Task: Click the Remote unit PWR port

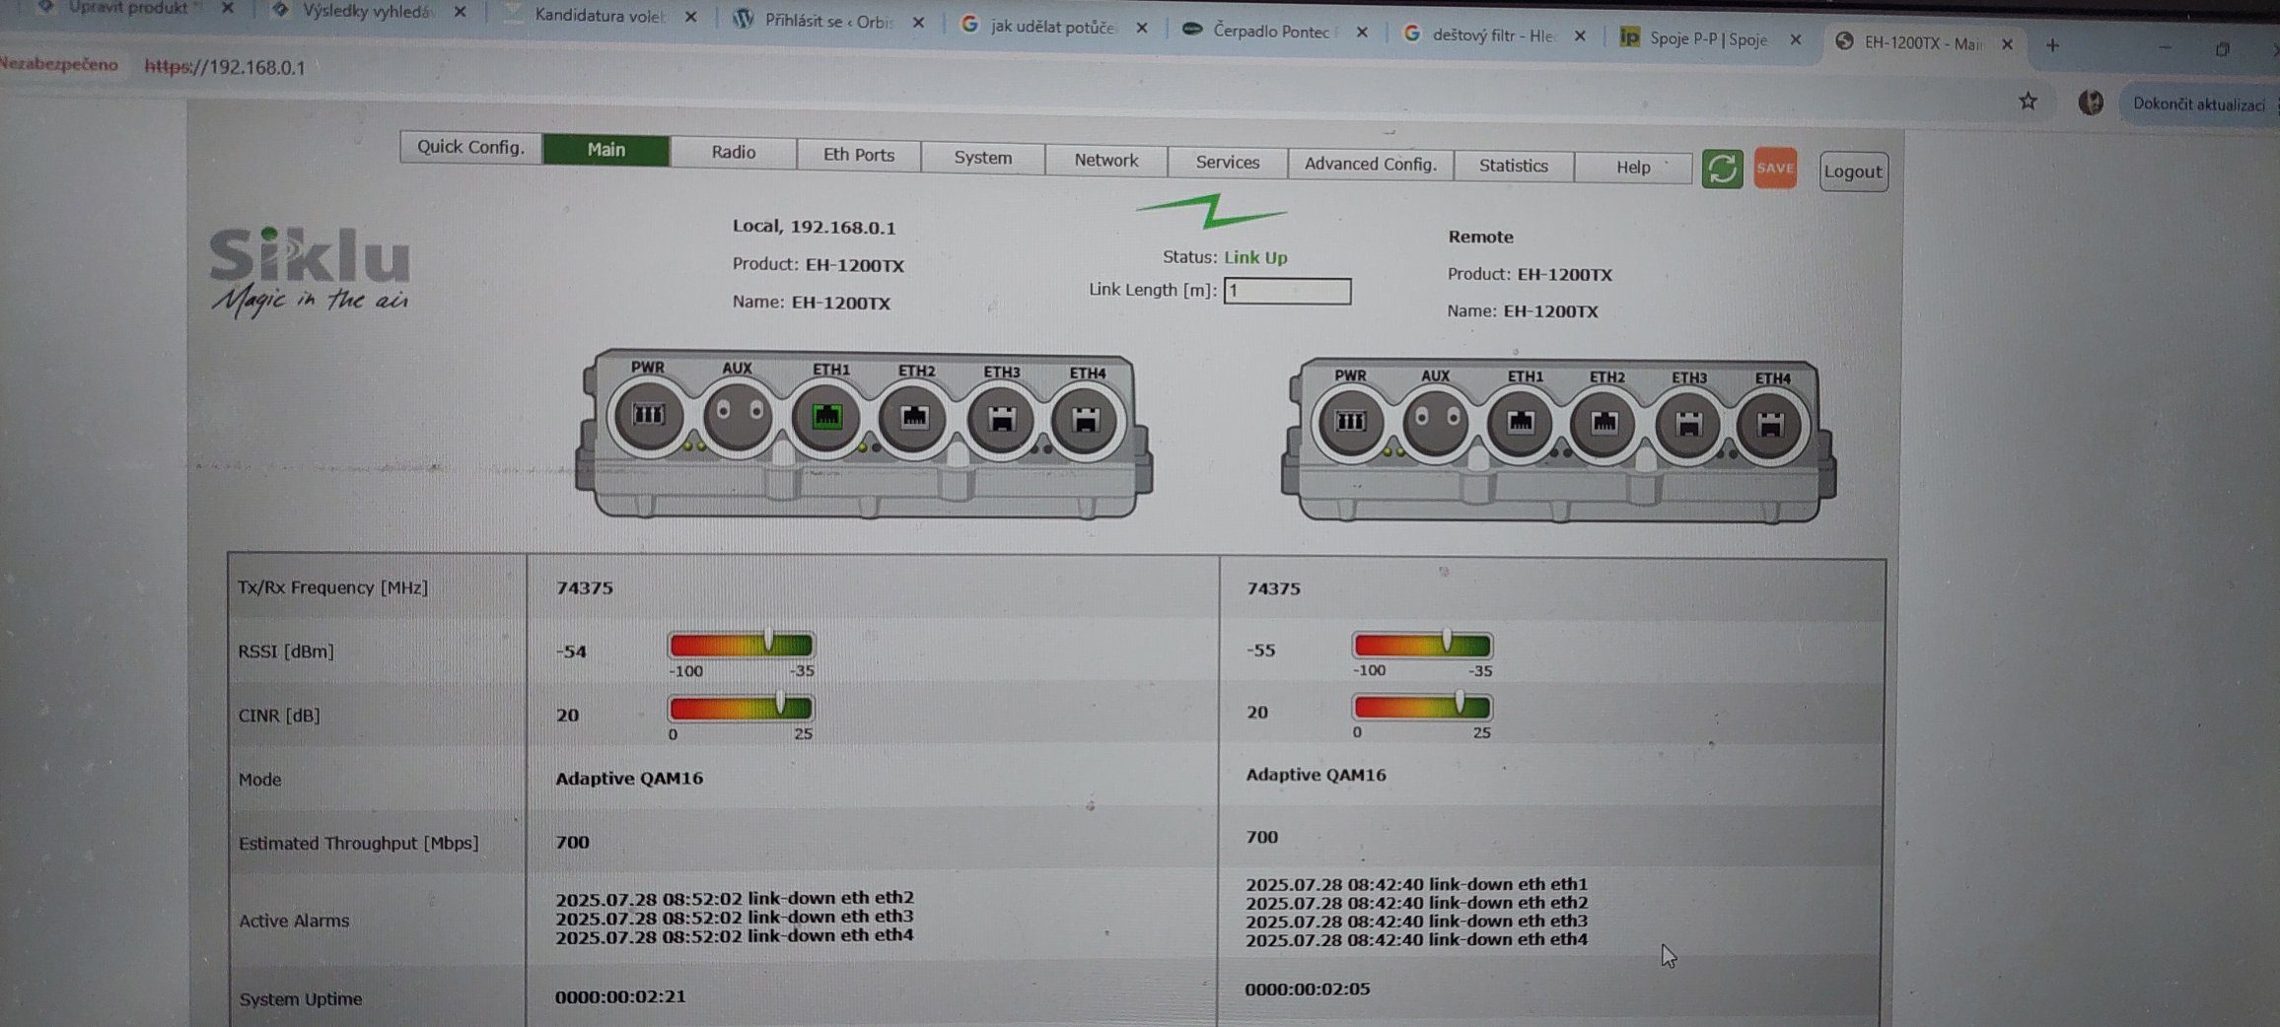Action: 1350,423
